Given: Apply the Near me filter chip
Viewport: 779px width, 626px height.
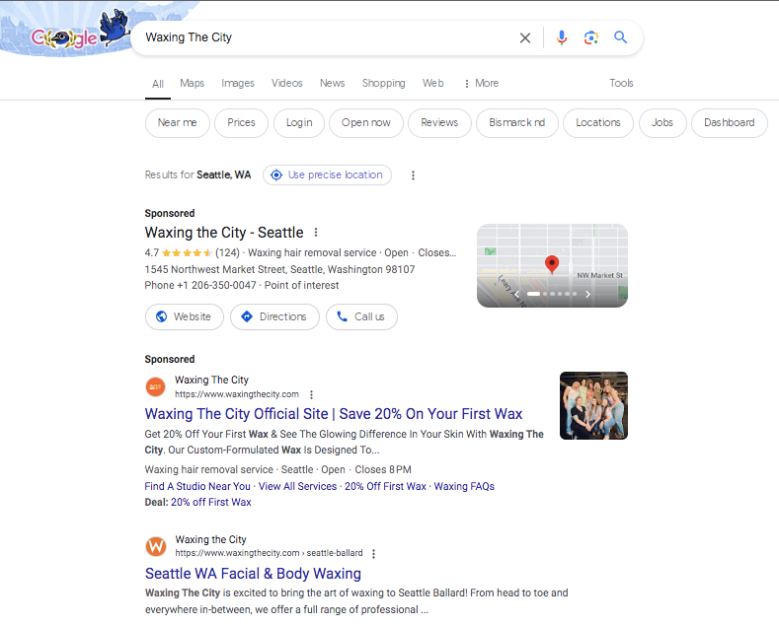Looking at the screenshot, I should (x=178, y=123).
